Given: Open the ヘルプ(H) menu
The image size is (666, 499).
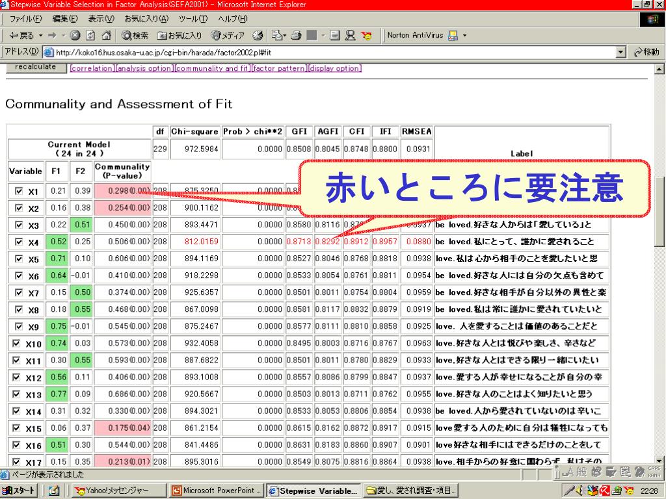Looking at the screenshot, I should [232, 19].
